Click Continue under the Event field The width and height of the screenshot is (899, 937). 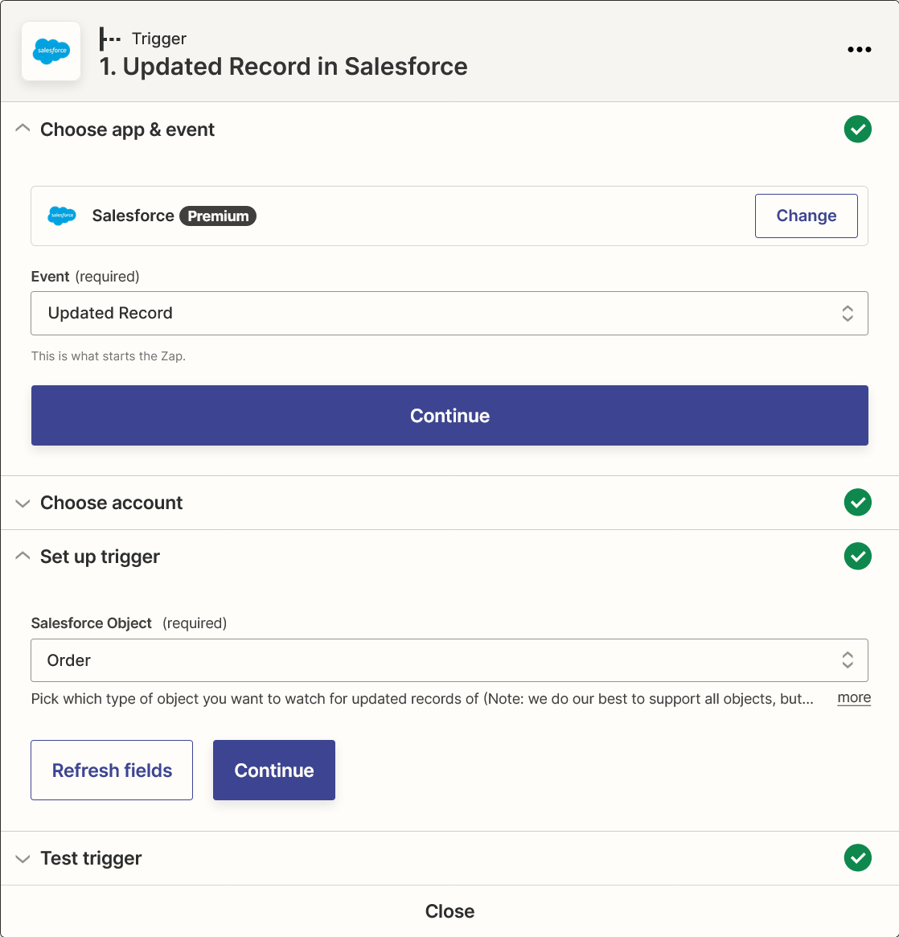point(449,415)
